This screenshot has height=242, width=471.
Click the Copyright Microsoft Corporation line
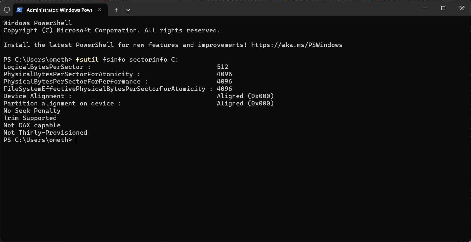pos(112,30)
